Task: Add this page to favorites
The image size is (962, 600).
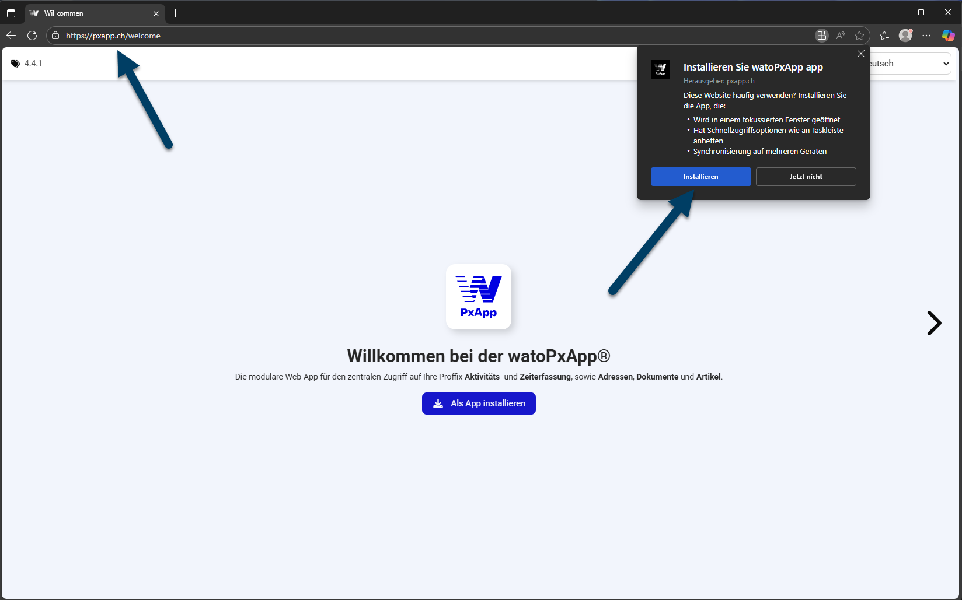Action: pyautogui.click(x=859, y=36)
